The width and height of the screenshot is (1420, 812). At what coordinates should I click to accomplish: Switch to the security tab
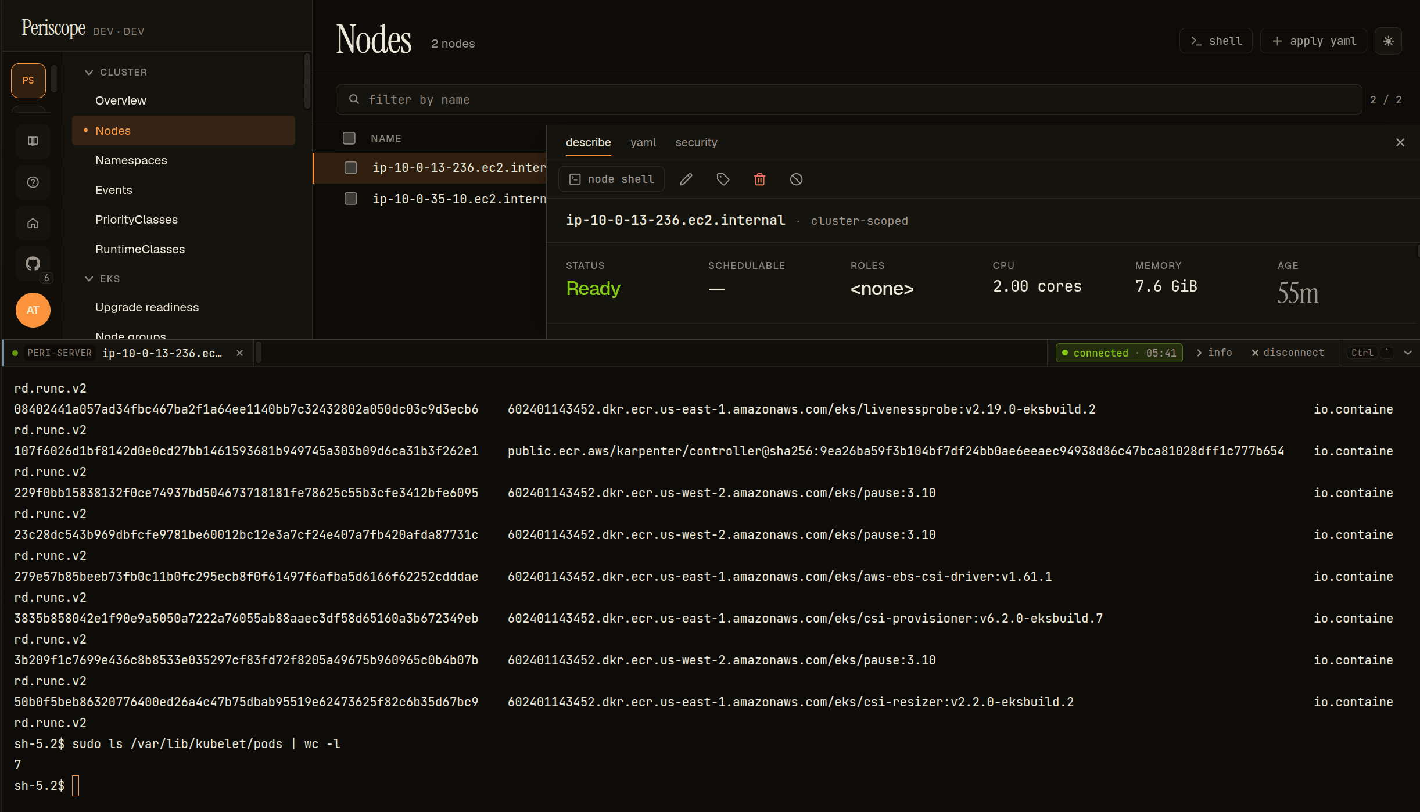[x=696, y=143]
